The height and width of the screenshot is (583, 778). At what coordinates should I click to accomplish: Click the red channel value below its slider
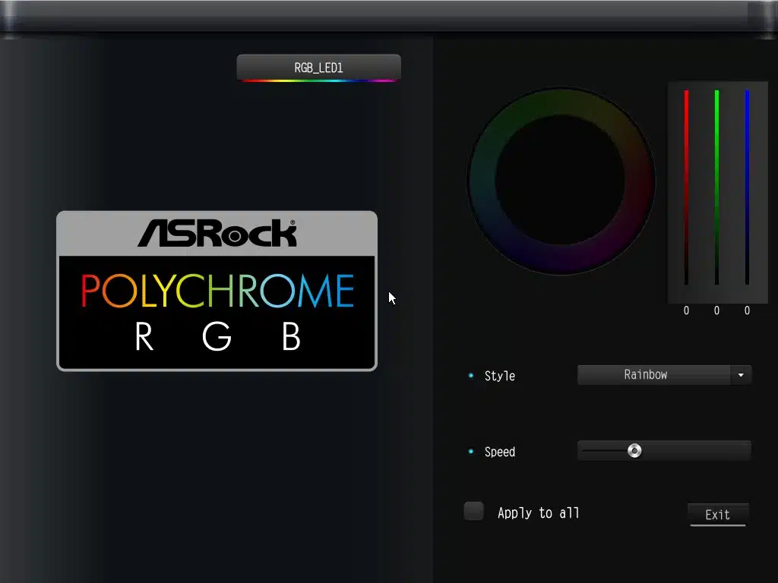coord(686,310)
